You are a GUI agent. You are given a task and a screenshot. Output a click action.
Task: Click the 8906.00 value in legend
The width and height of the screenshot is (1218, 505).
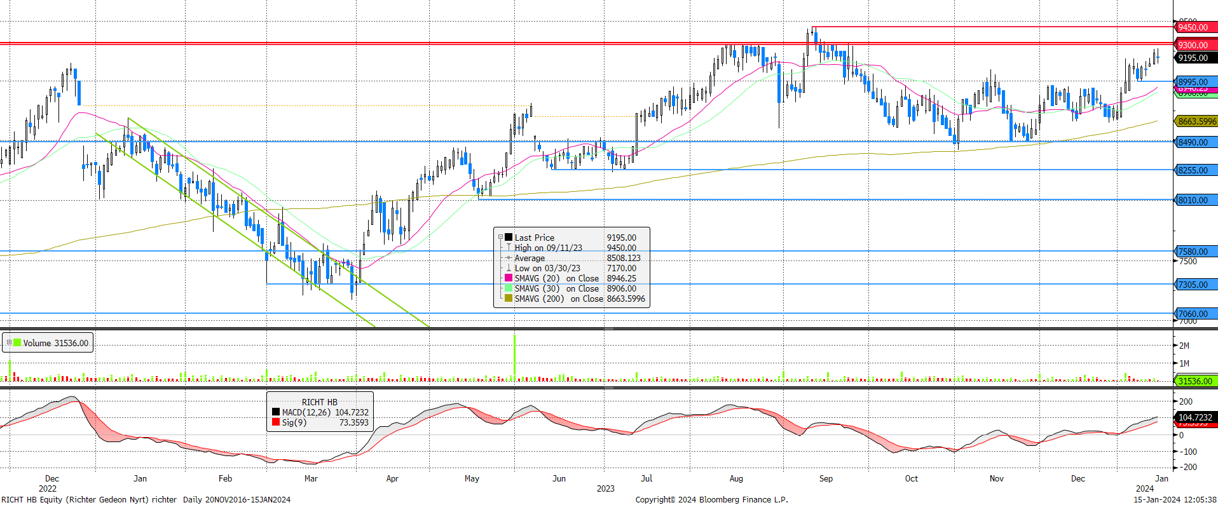click(x=621, y=288)
